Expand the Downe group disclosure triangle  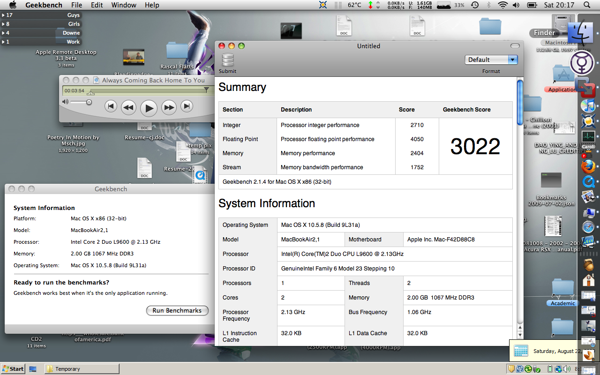3,33
